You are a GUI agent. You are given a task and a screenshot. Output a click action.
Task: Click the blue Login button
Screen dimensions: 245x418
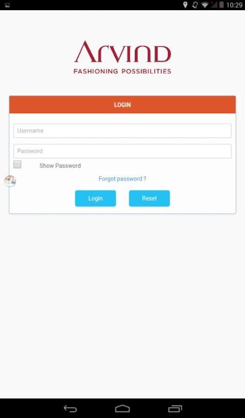pos(95,198)
